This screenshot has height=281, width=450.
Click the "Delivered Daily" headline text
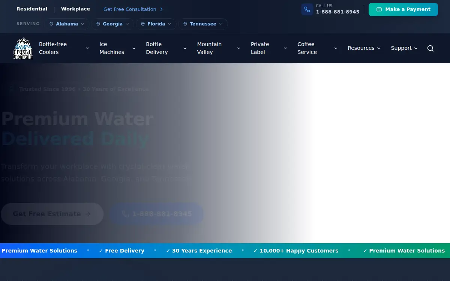[75, 139]
